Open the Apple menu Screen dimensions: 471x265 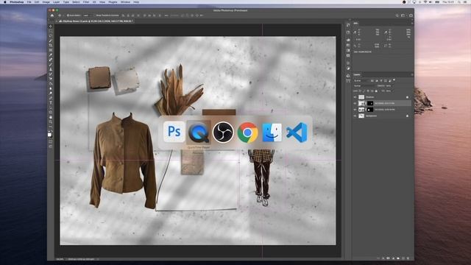click(5, 2)
